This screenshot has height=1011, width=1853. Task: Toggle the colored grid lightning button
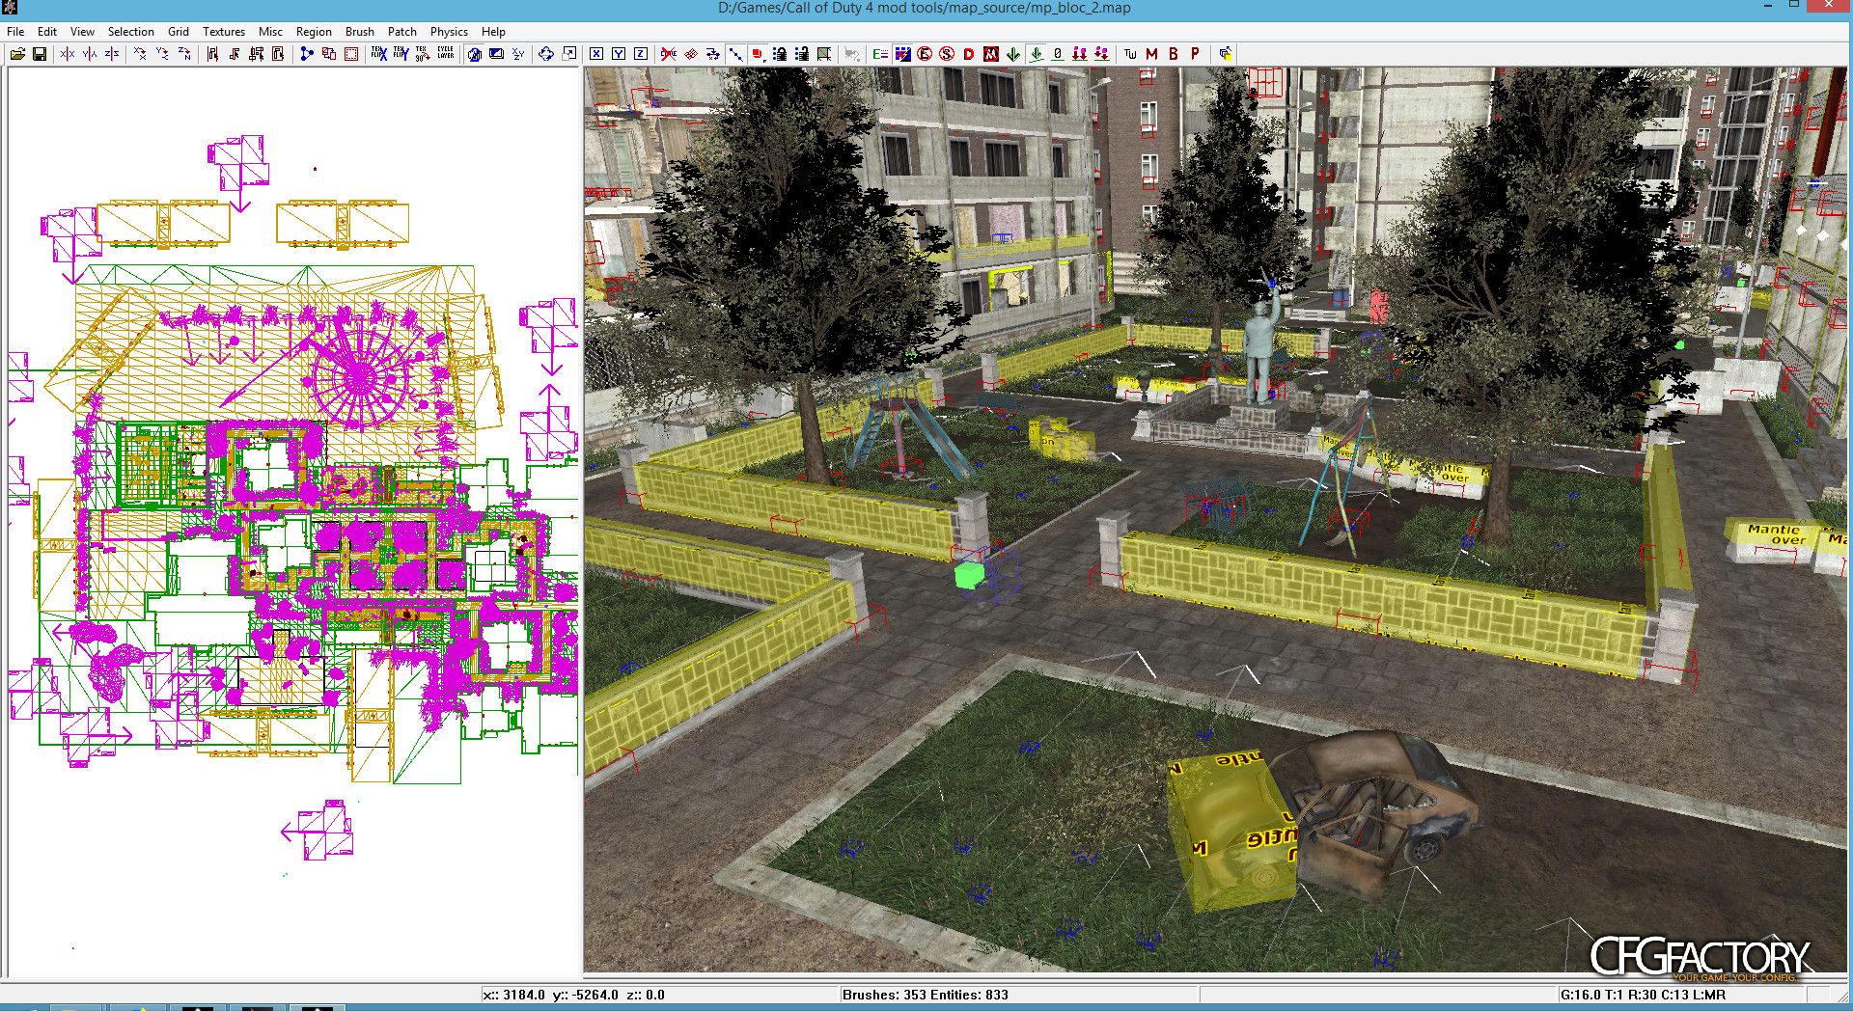pos(902,54)
